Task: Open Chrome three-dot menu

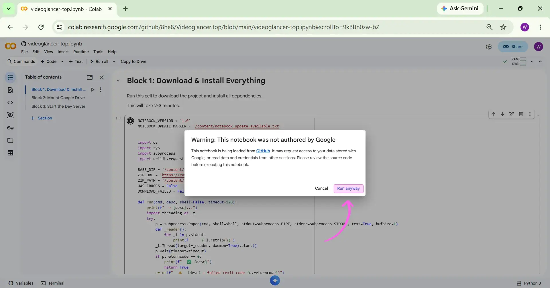Action: [540, 27]
